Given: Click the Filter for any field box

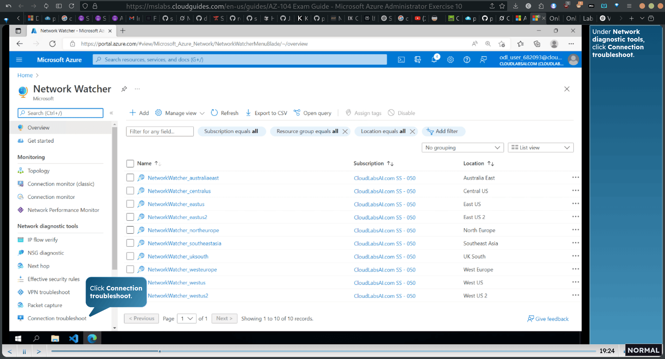Looking at the screenshot, I should click(x=160, y=131).
